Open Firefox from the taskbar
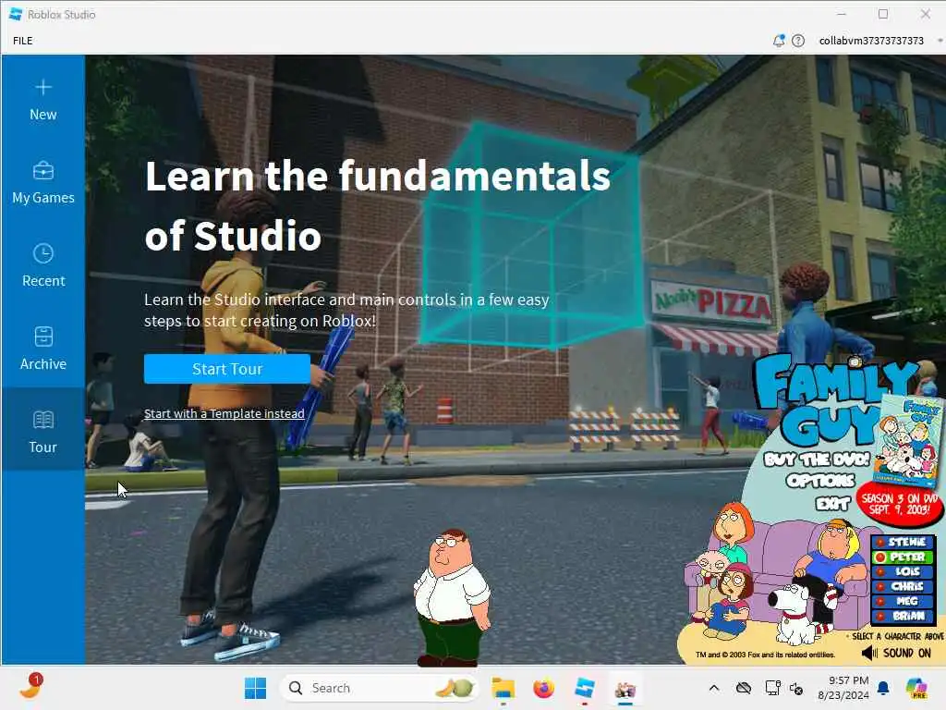Viewport: 946px width, 710px height. tap(543, 688)
